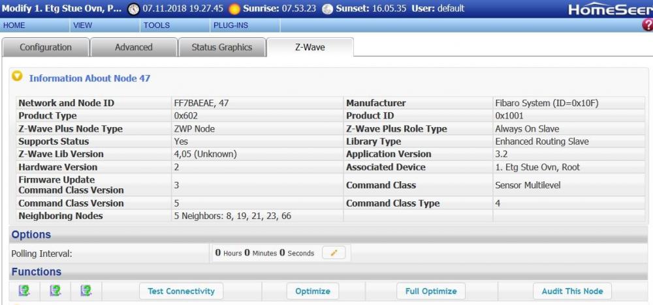Open the HOME menu

(14, 25)
